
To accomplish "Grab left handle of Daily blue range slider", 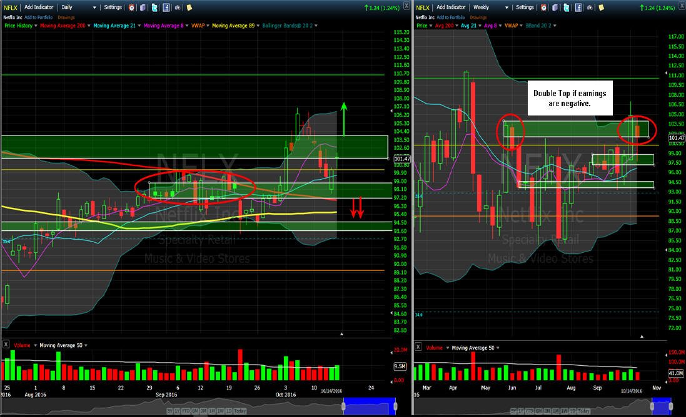I will pos(343,406).
